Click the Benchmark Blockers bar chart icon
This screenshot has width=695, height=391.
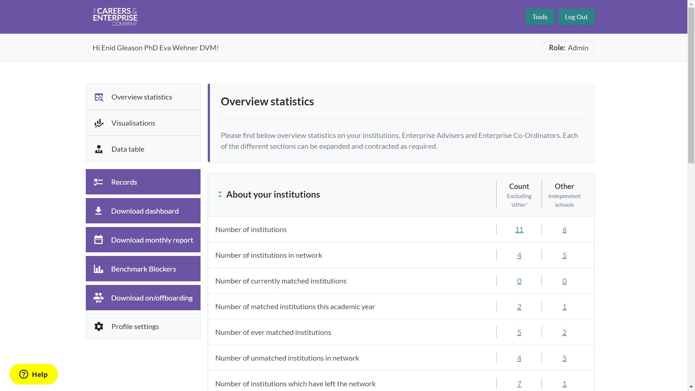pos(98,269)
